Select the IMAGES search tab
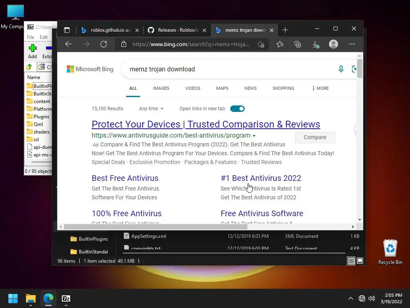 161,88
